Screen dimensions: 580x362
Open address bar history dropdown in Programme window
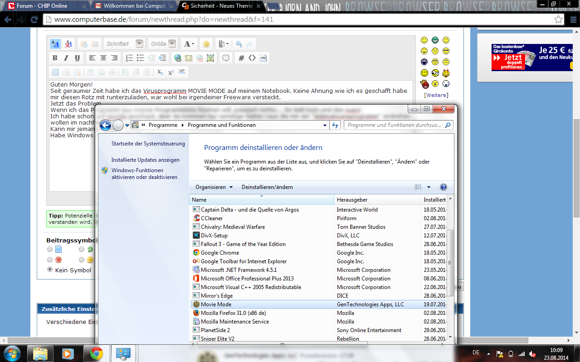coord(325,125)
